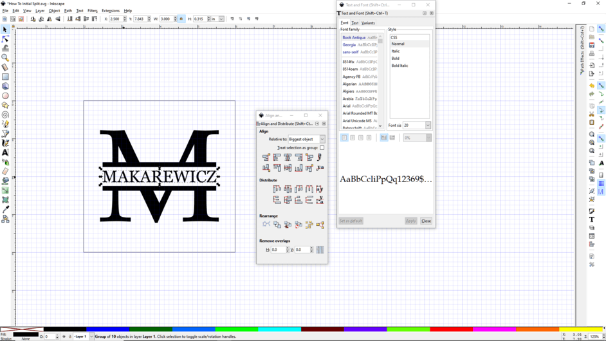The image size is (606, 341).
Task: Select the Text tool in toolbox
Action: [x=5, y=152]
